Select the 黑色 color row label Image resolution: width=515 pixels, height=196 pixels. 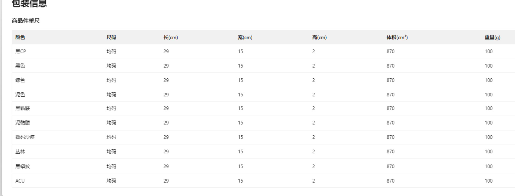[x=20, y=66]
